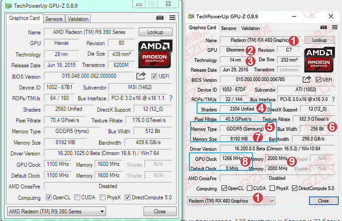Click the BIOS export arrow icon in RX 480 window
Screen dimensions: 342x221
tap(307, 79)
